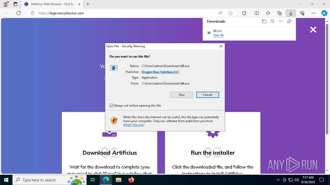This screenshot has height=185, width=330.
Task: Close the webpage overlay with white X
Action: coord(313,30)
